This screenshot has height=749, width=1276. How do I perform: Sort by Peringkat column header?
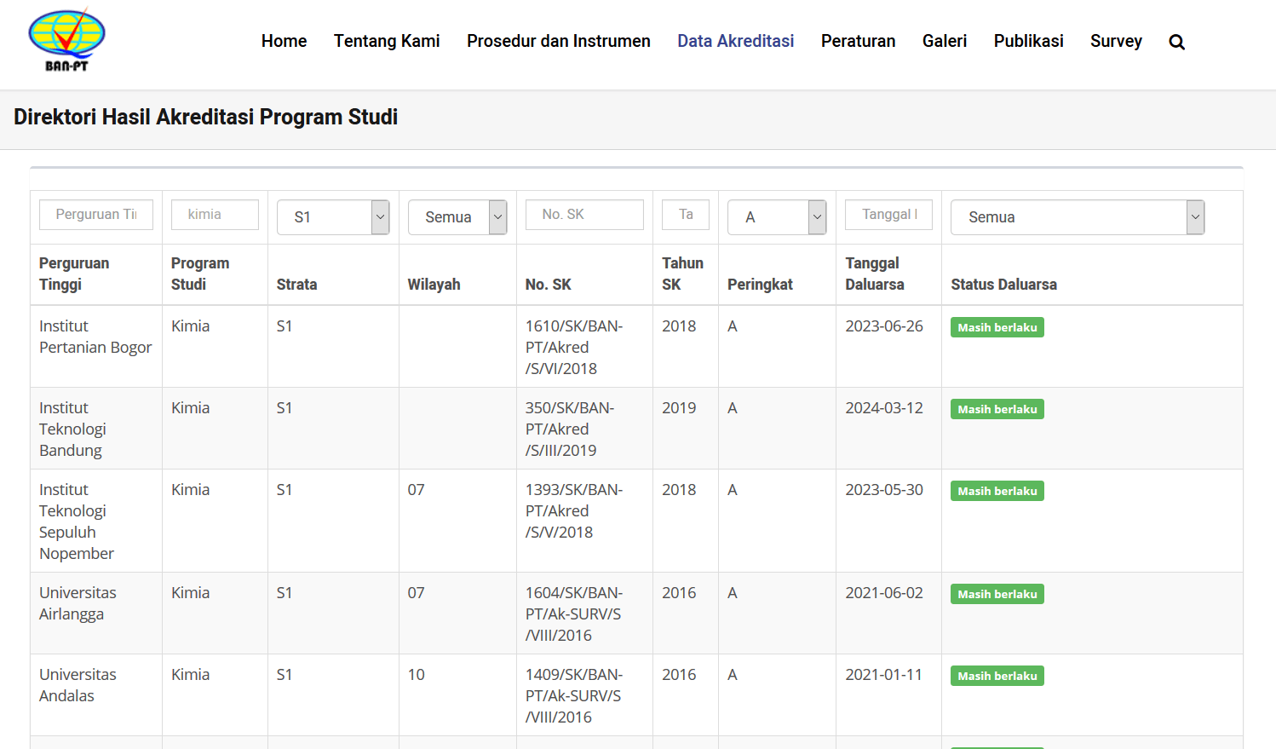point(760,285)
